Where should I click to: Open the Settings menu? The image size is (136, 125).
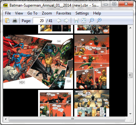(82, 13)
